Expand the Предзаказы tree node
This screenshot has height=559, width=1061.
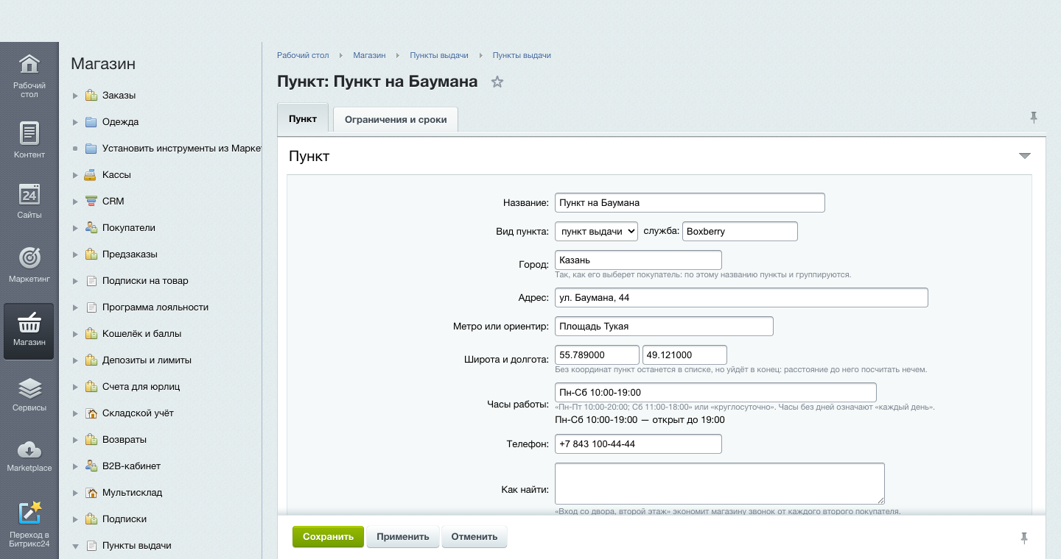click(x=75, y=254)
